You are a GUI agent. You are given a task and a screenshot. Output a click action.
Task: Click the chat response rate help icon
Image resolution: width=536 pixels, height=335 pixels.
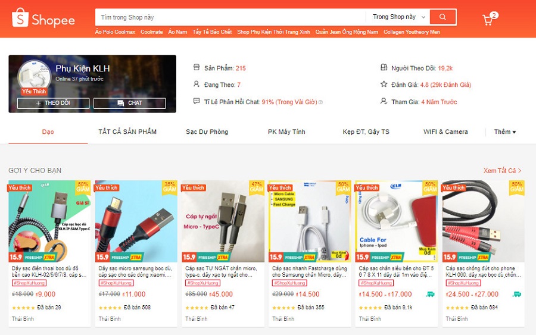point(320,102)
